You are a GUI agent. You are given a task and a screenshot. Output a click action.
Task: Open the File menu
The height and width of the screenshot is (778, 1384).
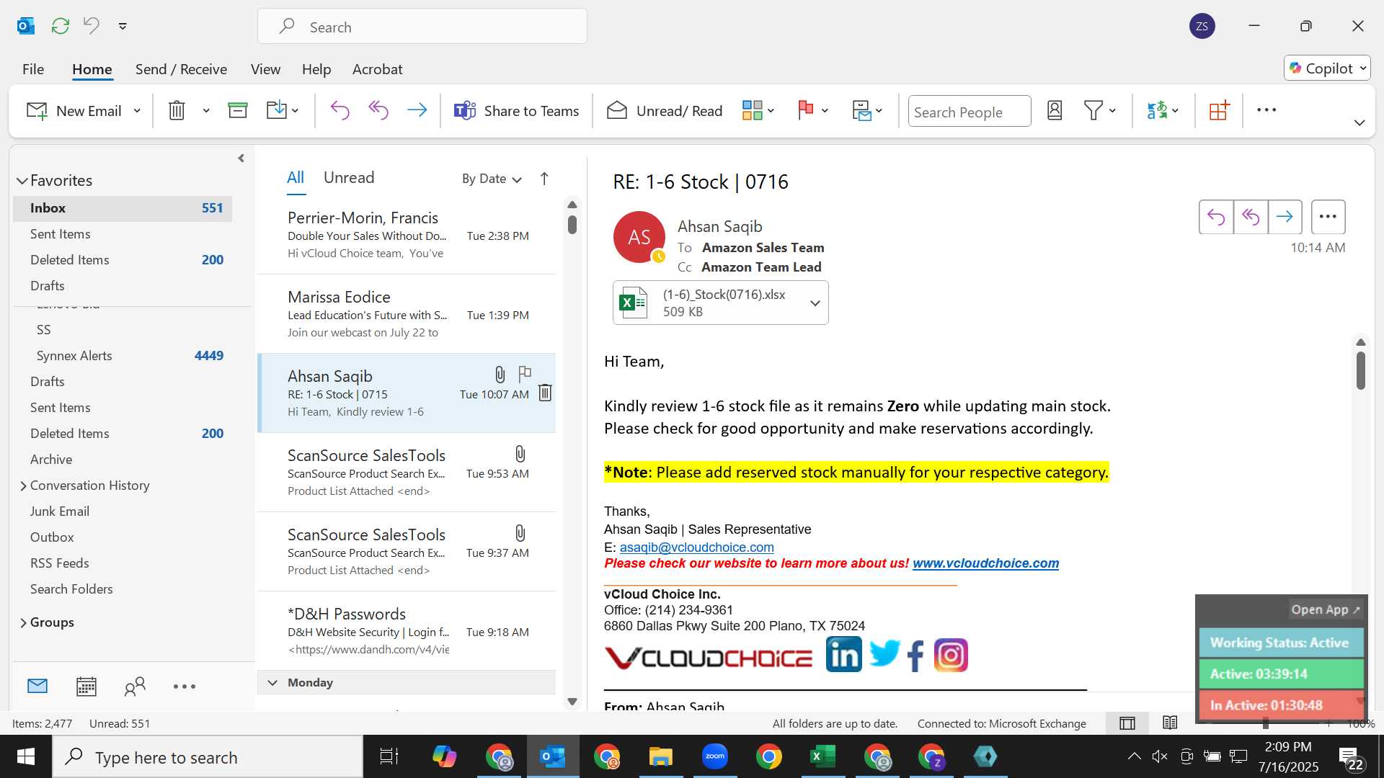(33, 69)
